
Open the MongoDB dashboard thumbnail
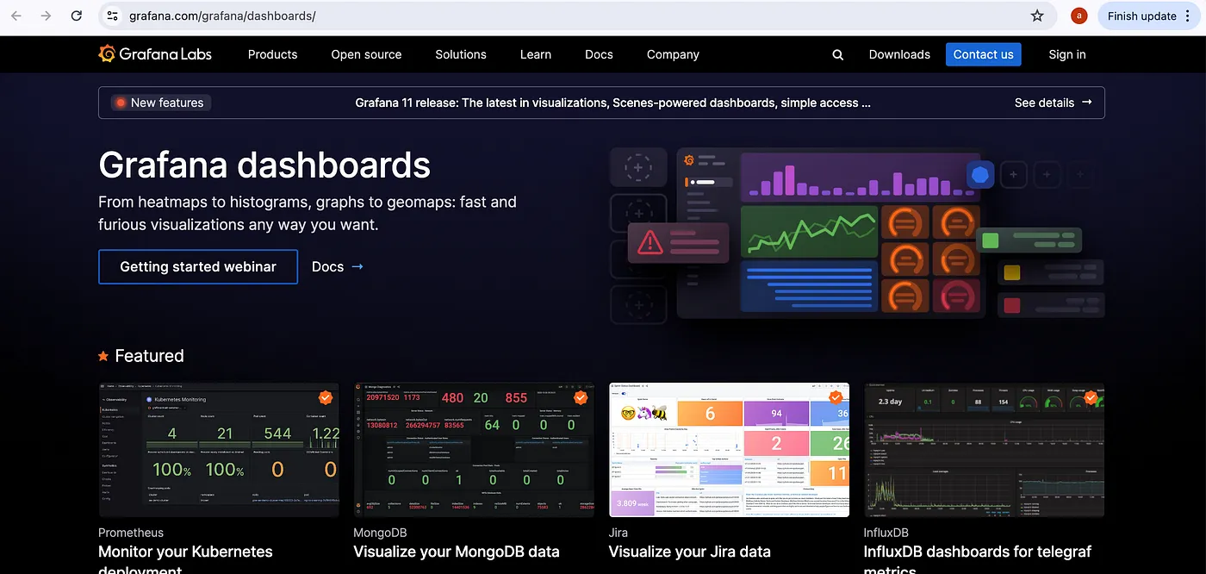pyautogui.click(x=474, y=450)
